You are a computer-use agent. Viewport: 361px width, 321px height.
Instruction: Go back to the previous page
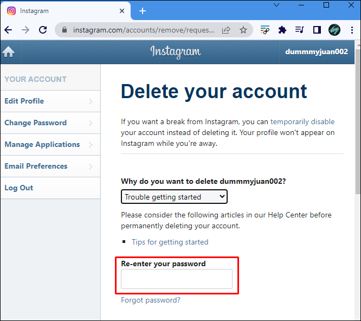pyautogui.click(x=9, y=30)
